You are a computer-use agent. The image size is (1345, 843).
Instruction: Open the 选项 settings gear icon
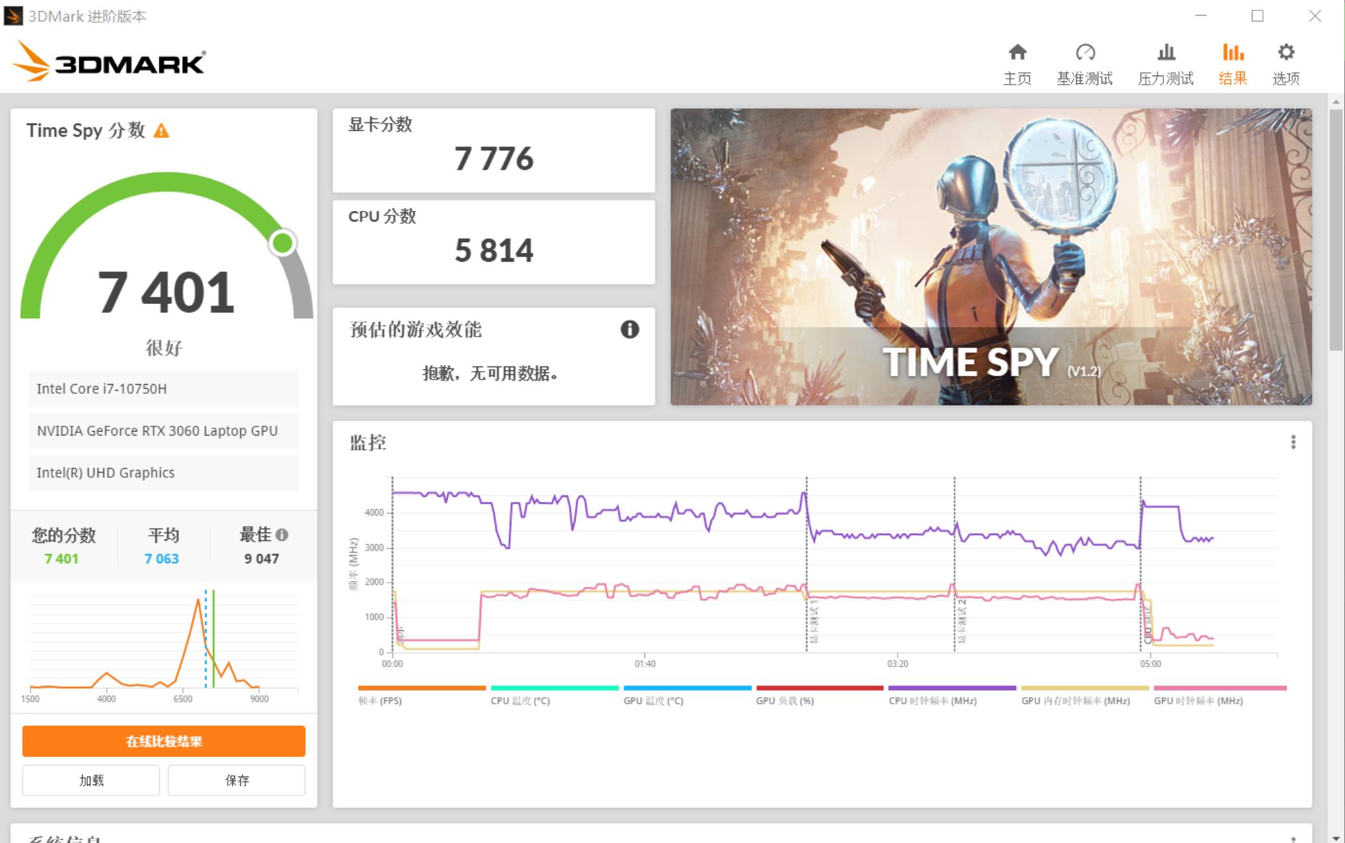(1285, 52)
